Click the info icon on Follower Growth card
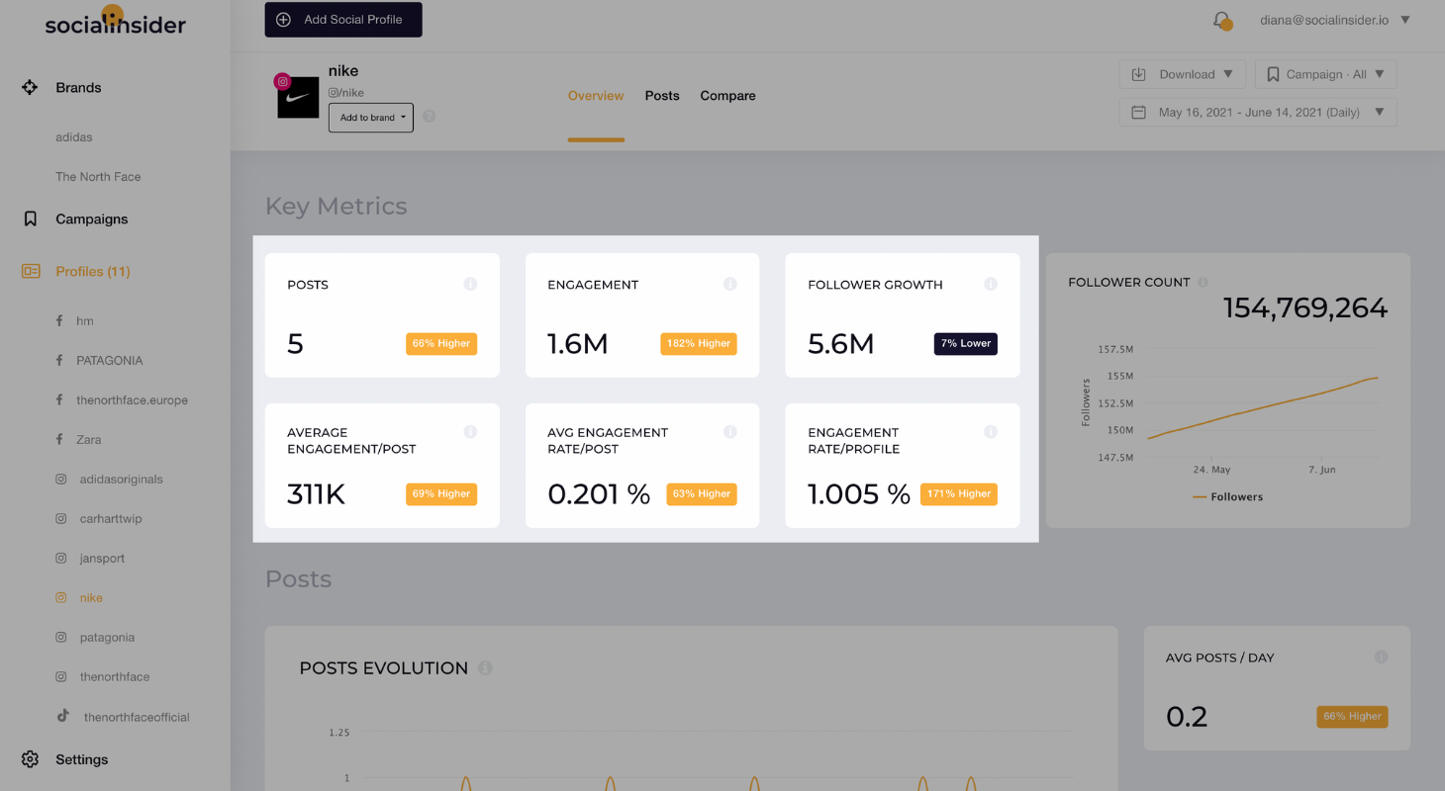 990,284
